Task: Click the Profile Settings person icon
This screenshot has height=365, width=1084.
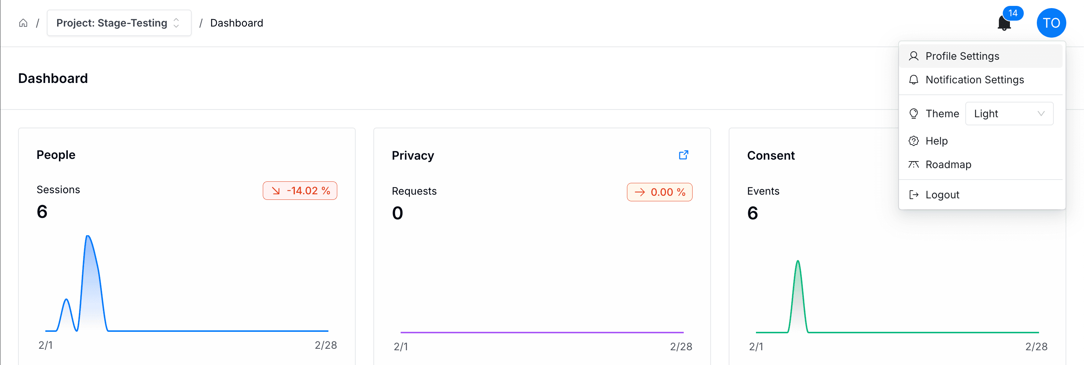Action: click(913, 56)
